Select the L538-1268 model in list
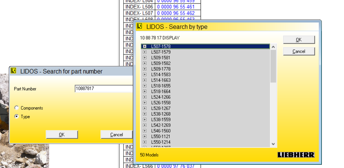This screenshot has width=344, height=168. click(x=161, y=114)
